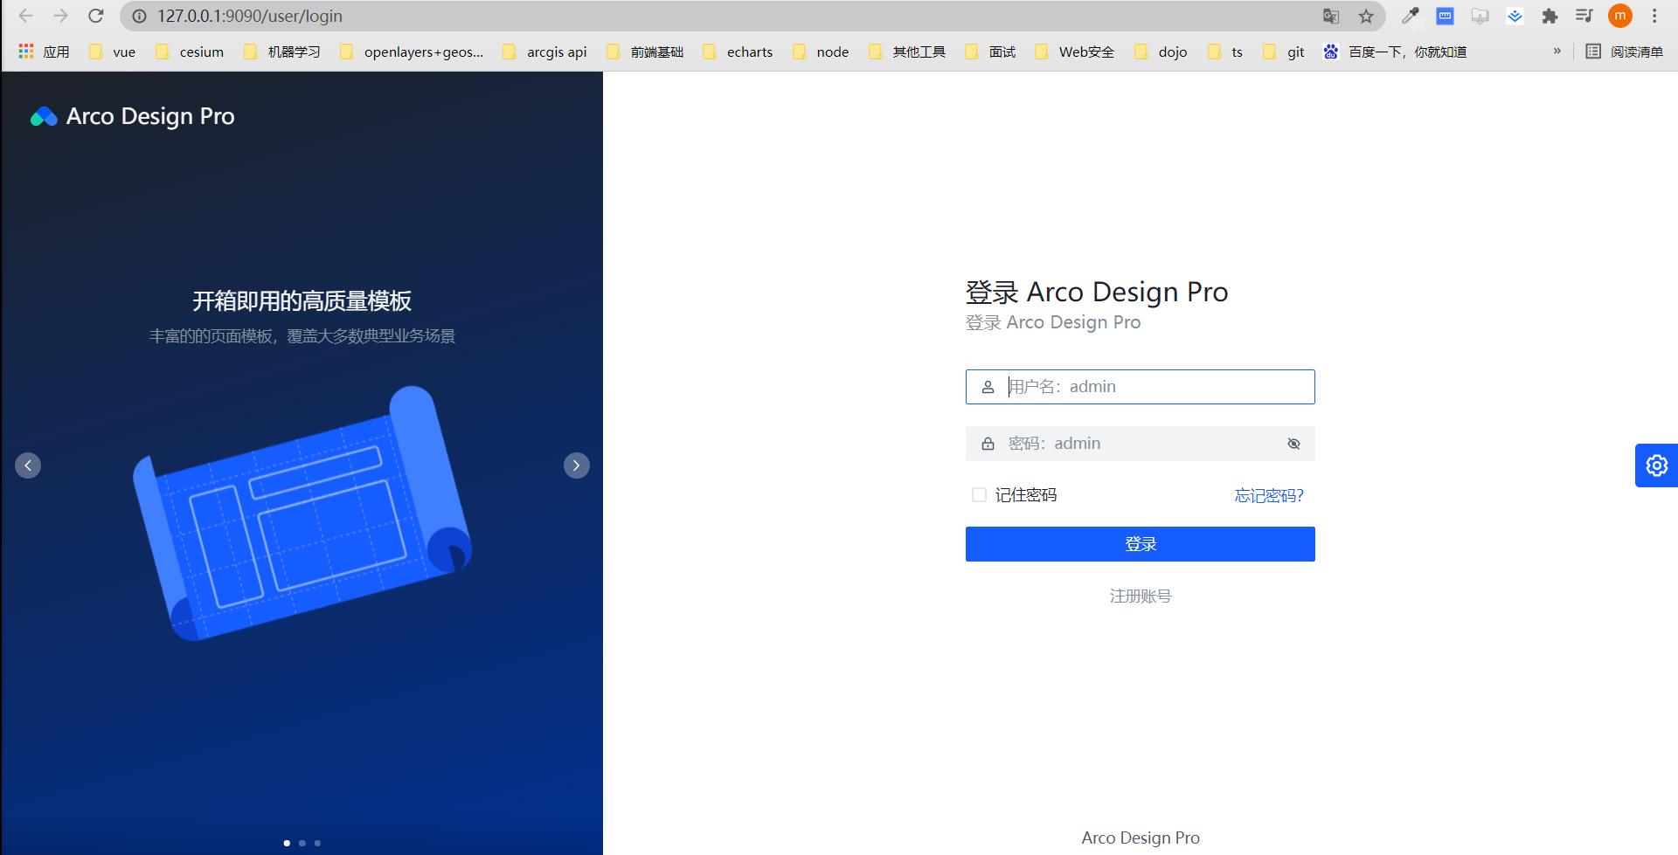Launch the apps grid icon

(24, 52)
